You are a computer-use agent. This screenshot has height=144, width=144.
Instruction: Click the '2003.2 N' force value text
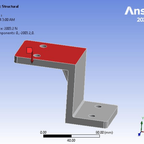11,29
